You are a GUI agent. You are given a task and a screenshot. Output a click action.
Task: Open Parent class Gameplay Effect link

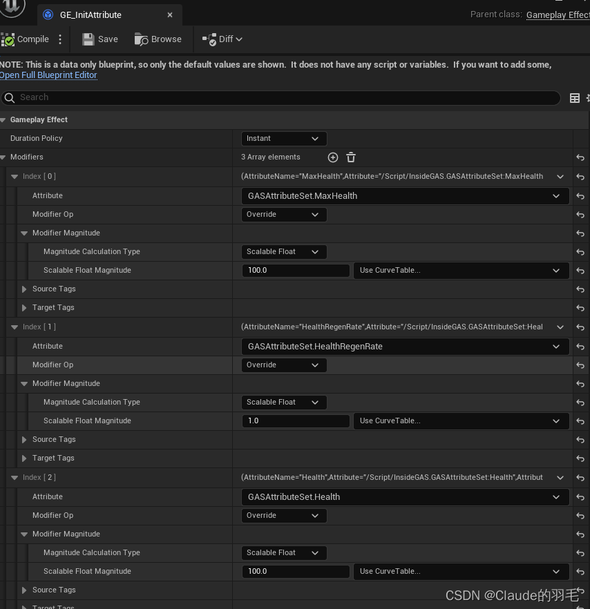tap(558, 15)
